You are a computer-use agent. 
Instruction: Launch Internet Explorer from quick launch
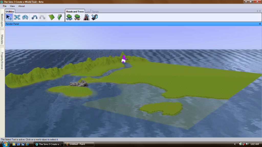(27, 144)
